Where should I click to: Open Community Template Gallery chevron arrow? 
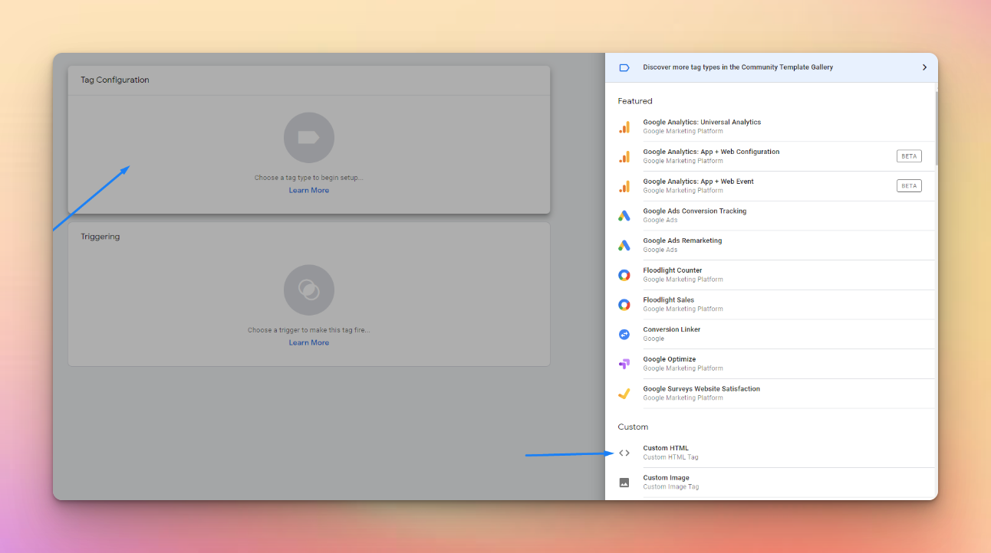coord(924,67)
